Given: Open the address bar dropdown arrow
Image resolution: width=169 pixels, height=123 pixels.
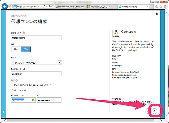Looking at the screenshot, I should 47,6.
